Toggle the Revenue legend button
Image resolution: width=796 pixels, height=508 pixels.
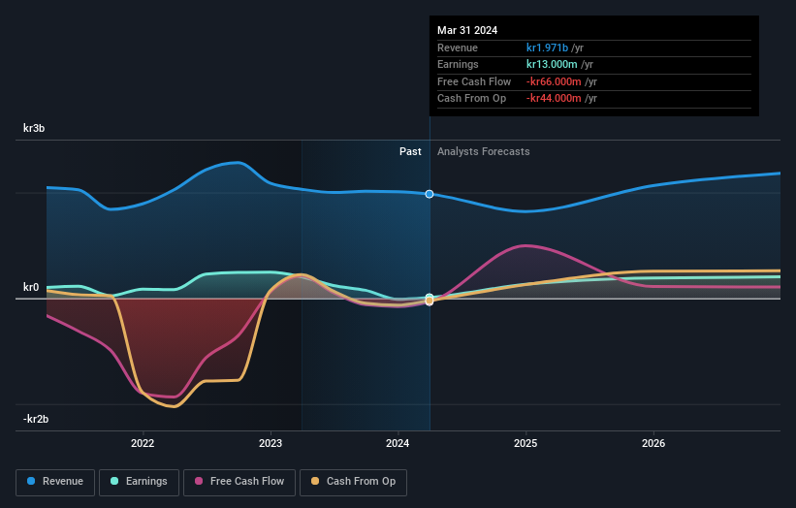point(55,482)
